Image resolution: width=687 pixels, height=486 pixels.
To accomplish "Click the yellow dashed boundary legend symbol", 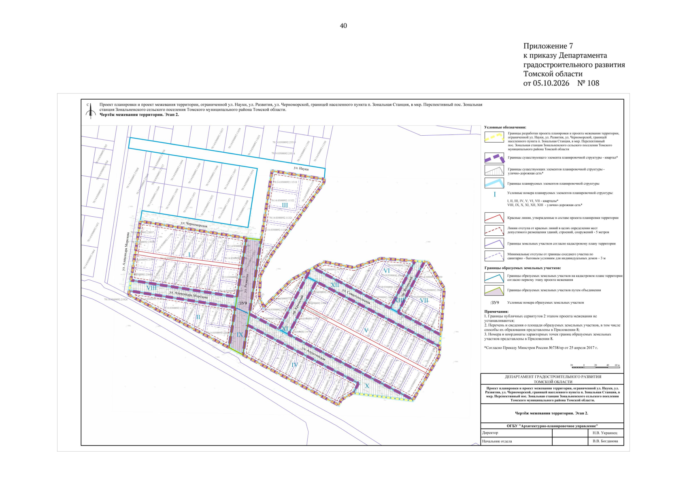I will (494, 137).
